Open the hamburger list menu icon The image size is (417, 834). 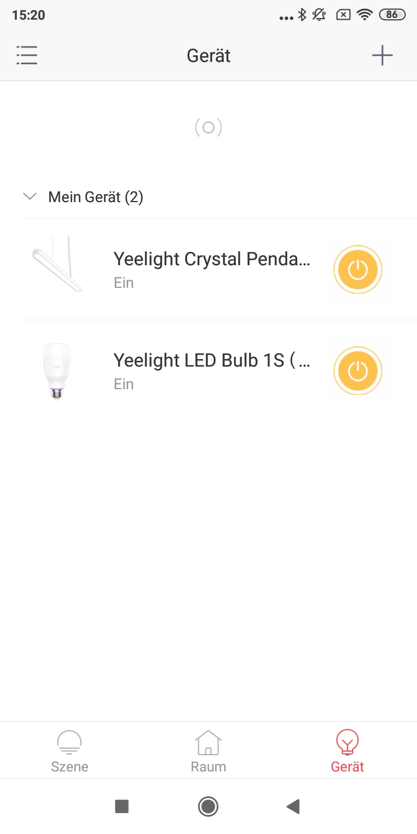pyautogui.click(x=27, y=56)
